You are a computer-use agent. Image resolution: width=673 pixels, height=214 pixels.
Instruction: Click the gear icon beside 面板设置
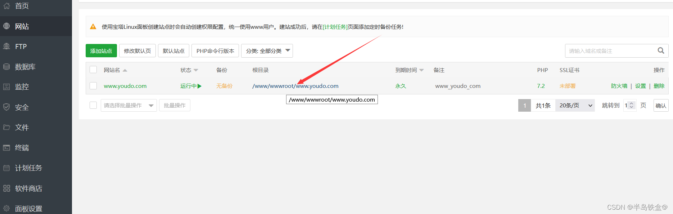click(6, 208)
